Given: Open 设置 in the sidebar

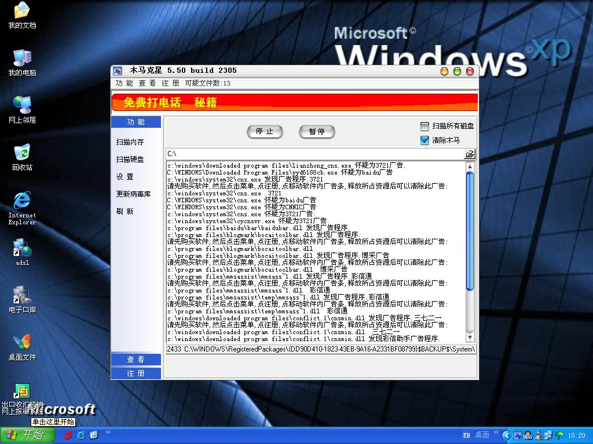Looking at the screenshot, I should [x=125, y=177].
